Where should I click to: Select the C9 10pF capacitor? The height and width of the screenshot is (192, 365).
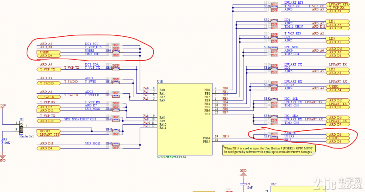(243, 184)
